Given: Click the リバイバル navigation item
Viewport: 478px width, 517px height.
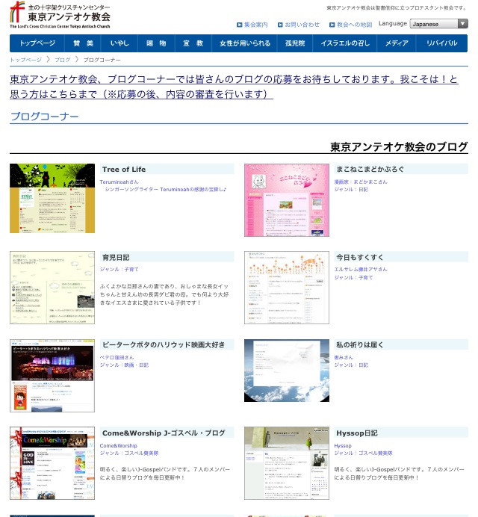Looking at the screenshot, I should pyautogui.click(x=441, y=43).
